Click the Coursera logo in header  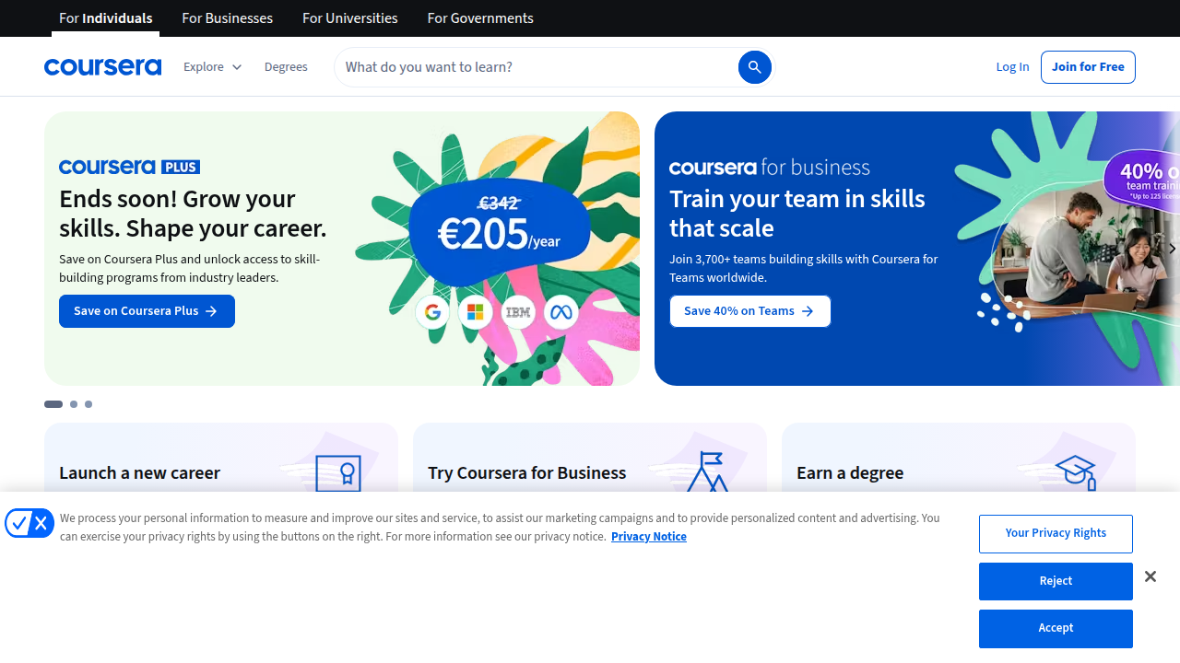[102, 67]
